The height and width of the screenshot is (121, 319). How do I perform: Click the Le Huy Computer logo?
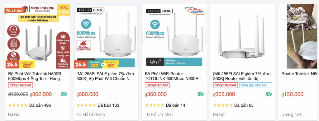tap(195, 11)
